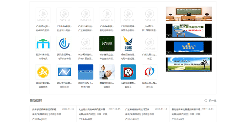
Task: Play the 电子表格做手工账 video thumbnail
Action: point(189,30)
